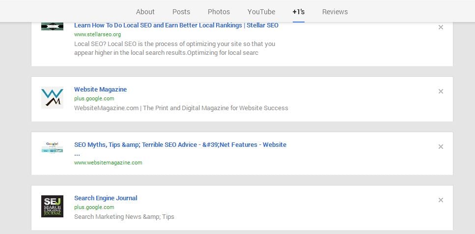Open the Posts tab
Screen dimensions: 475x234
[181, 12]
